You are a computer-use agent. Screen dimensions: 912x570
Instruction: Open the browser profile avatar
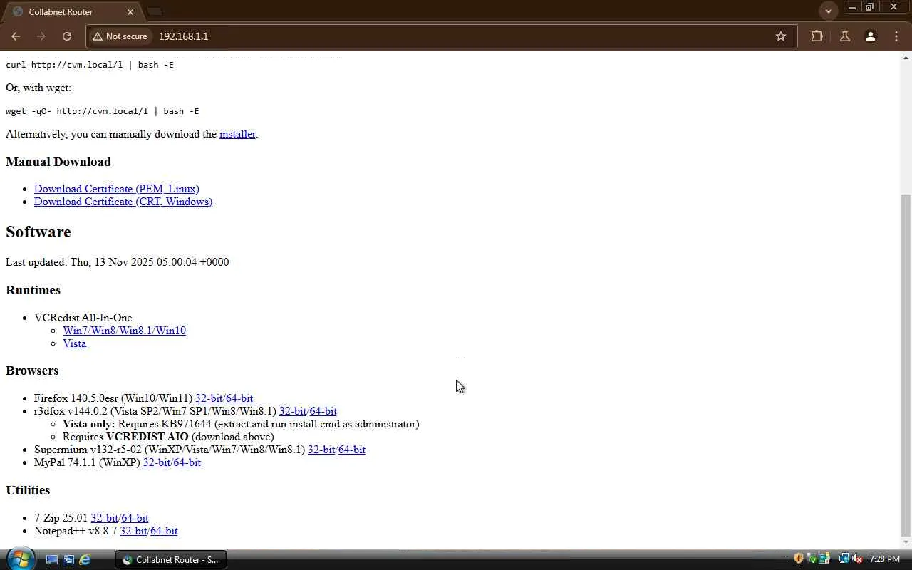(871, 36)
